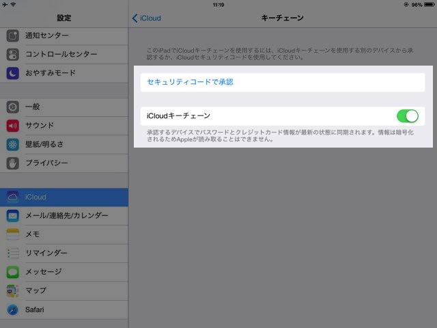Tap the Wallpaper & Brightness flower icon

12,144
